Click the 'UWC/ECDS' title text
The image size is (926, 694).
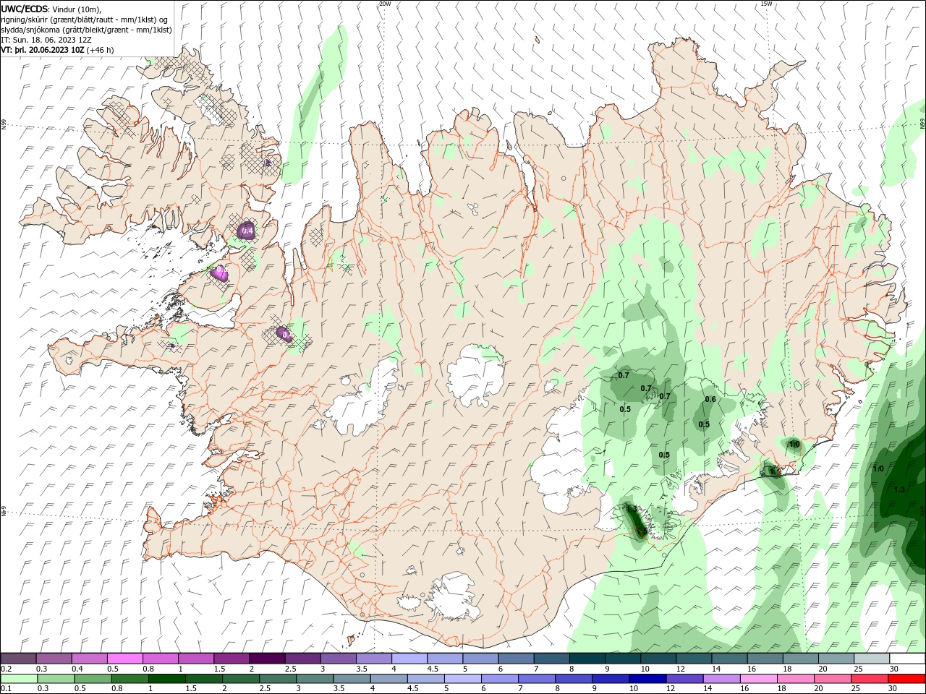24,9
